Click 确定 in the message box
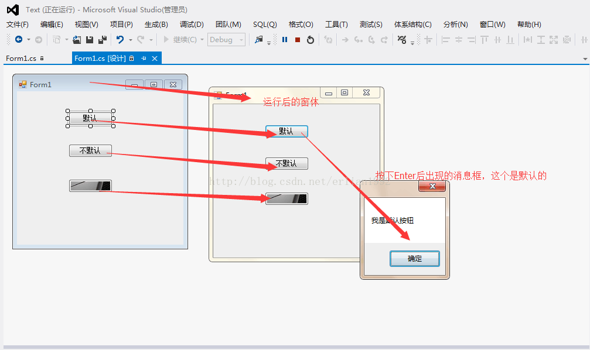 (x=415, y=259)
